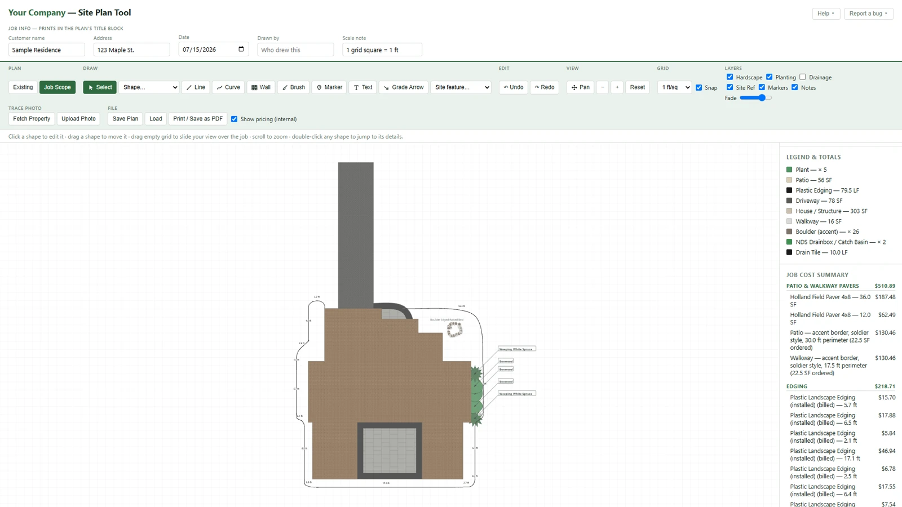The image size is (902, 507).
Task: Click the Date field
Action: 214,50
